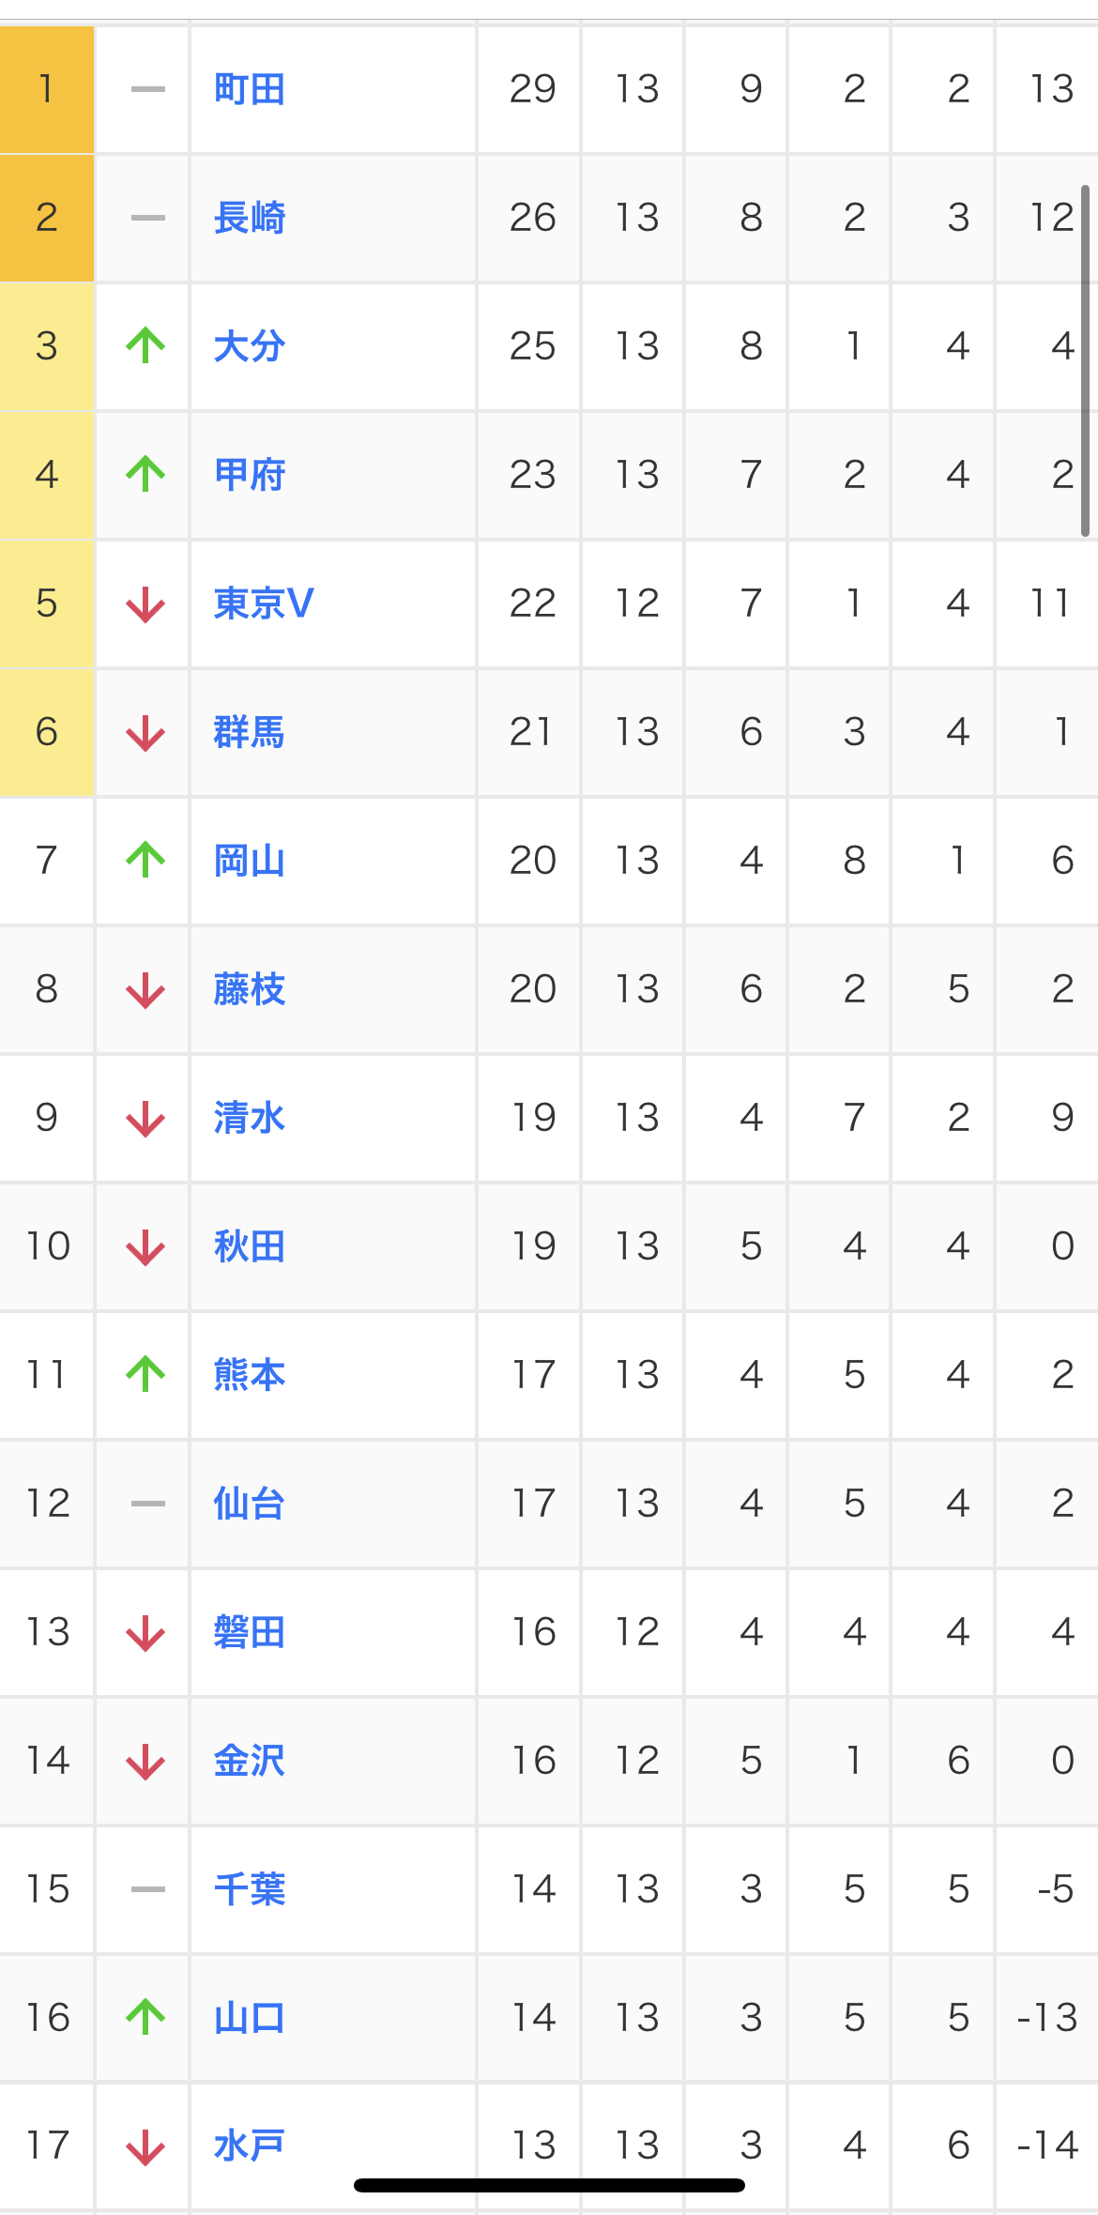Open the 大分 team page
Screen dimensions: 1098x2215
pos(250,346)
